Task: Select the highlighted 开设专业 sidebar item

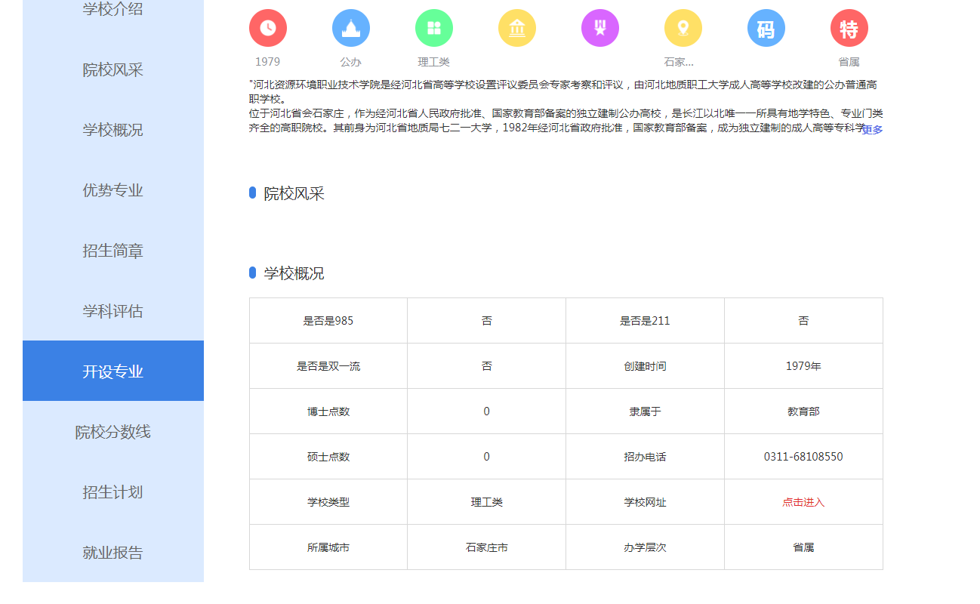Action: (x=113, y=371)
